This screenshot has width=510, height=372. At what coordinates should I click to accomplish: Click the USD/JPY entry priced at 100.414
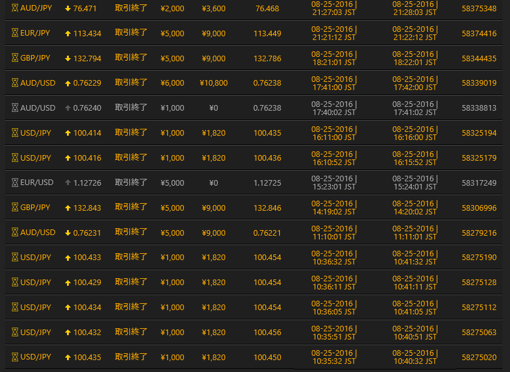pyautogui.click(x=36, y=133)
